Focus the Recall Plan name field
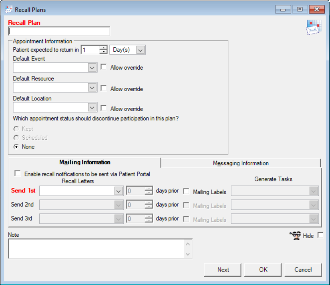 [x=59, y=31]
